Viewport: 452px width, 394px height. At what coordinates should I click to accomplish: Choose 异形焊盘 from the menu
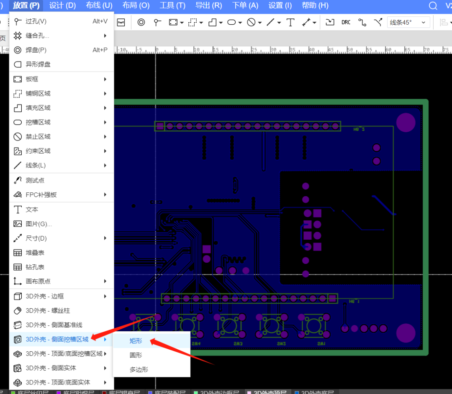62,64
